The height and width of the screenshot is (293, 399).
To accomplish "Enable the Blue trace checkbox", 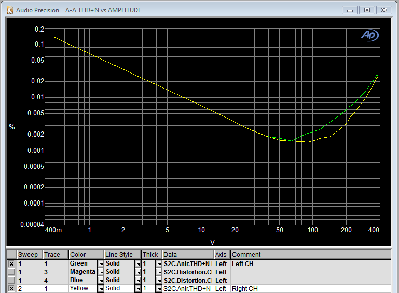I will click(11, 280).
